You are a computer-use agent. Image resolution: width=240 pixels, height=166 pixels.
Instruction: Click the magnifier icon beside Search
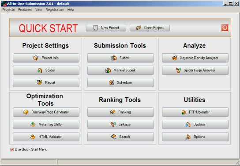click(113, 136)
